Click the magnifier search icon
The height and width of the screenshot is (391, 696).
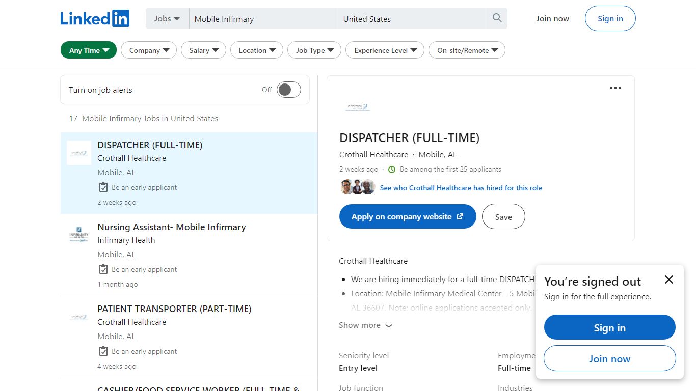pos(497,18)
